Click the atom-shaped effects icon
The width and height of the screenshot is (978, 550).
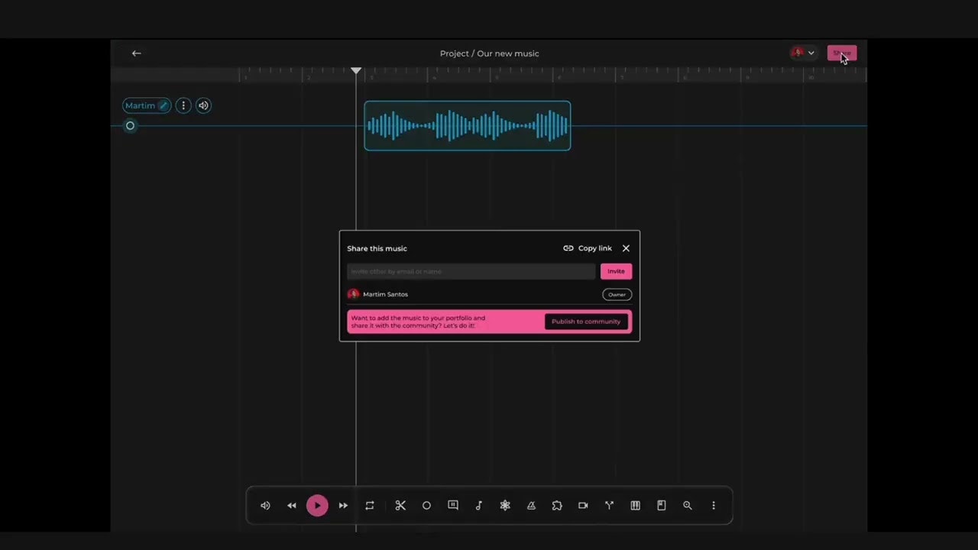[505, 506]
